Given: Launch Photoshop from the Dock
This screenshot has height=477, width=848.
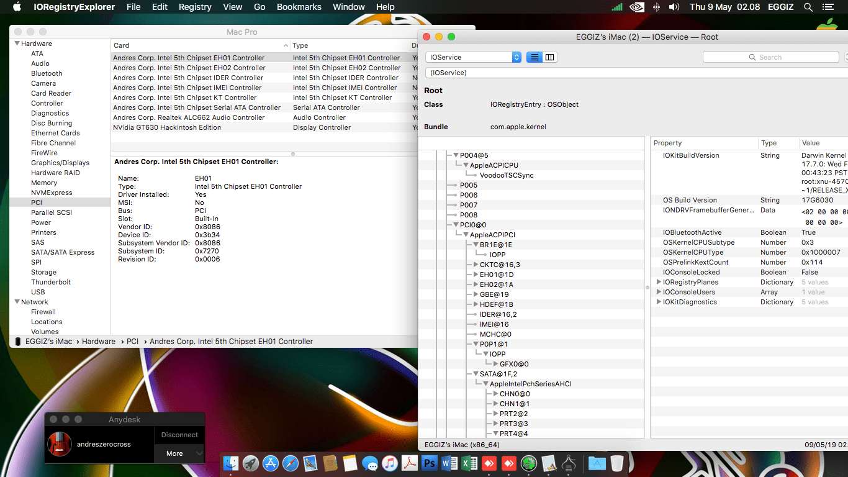Looking at the screenshot, I should (430, 463).
